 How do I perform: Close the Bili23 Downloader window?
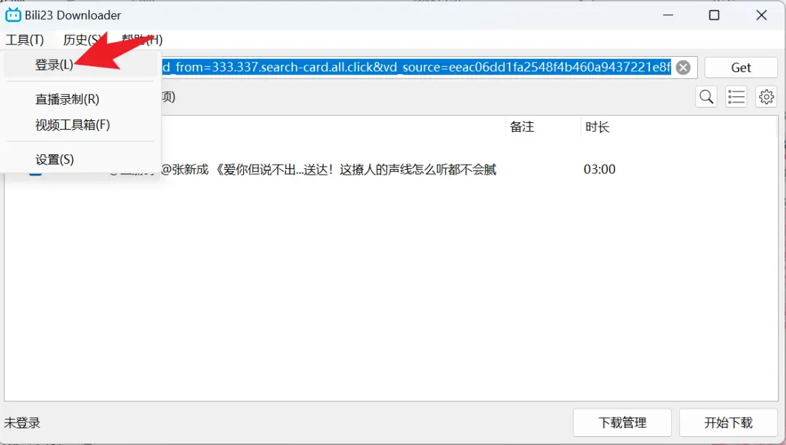761,15
